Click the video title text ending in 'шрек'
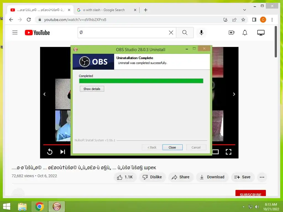The width and height of the screenshot is (283, 212). pyautogui.click(x=84, y=168)
